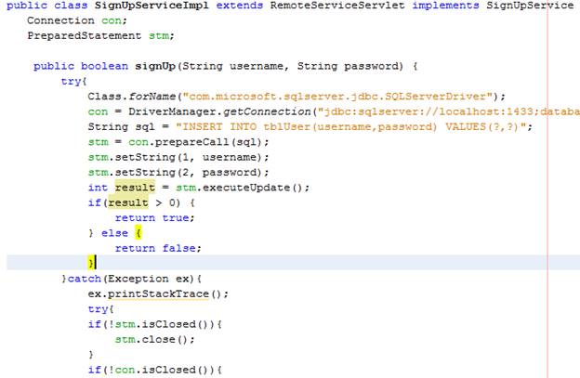Screen dimensions: 580x378
Task: Click the 'return true;' statement
Action: click(154, 218)
